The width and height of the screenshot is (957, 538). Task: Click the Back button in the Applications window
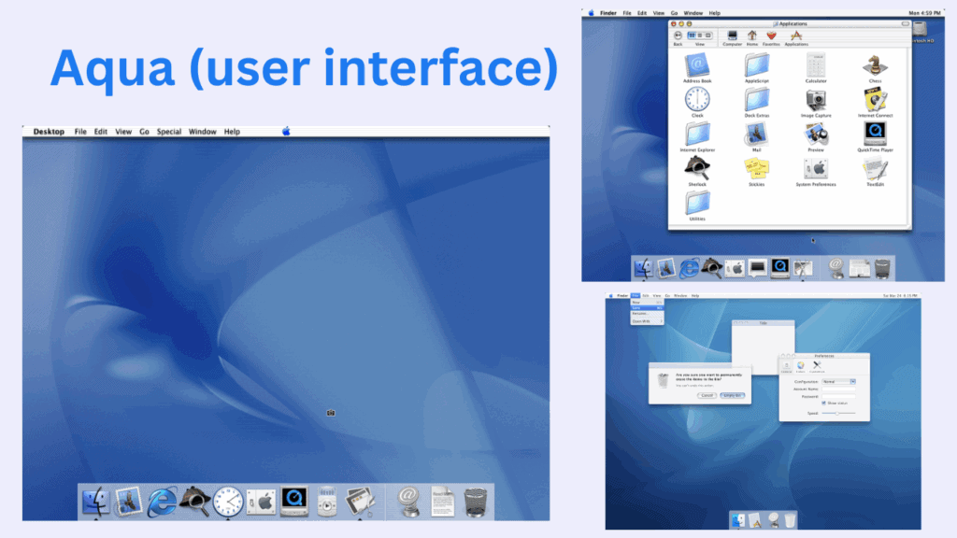point(678,35)
